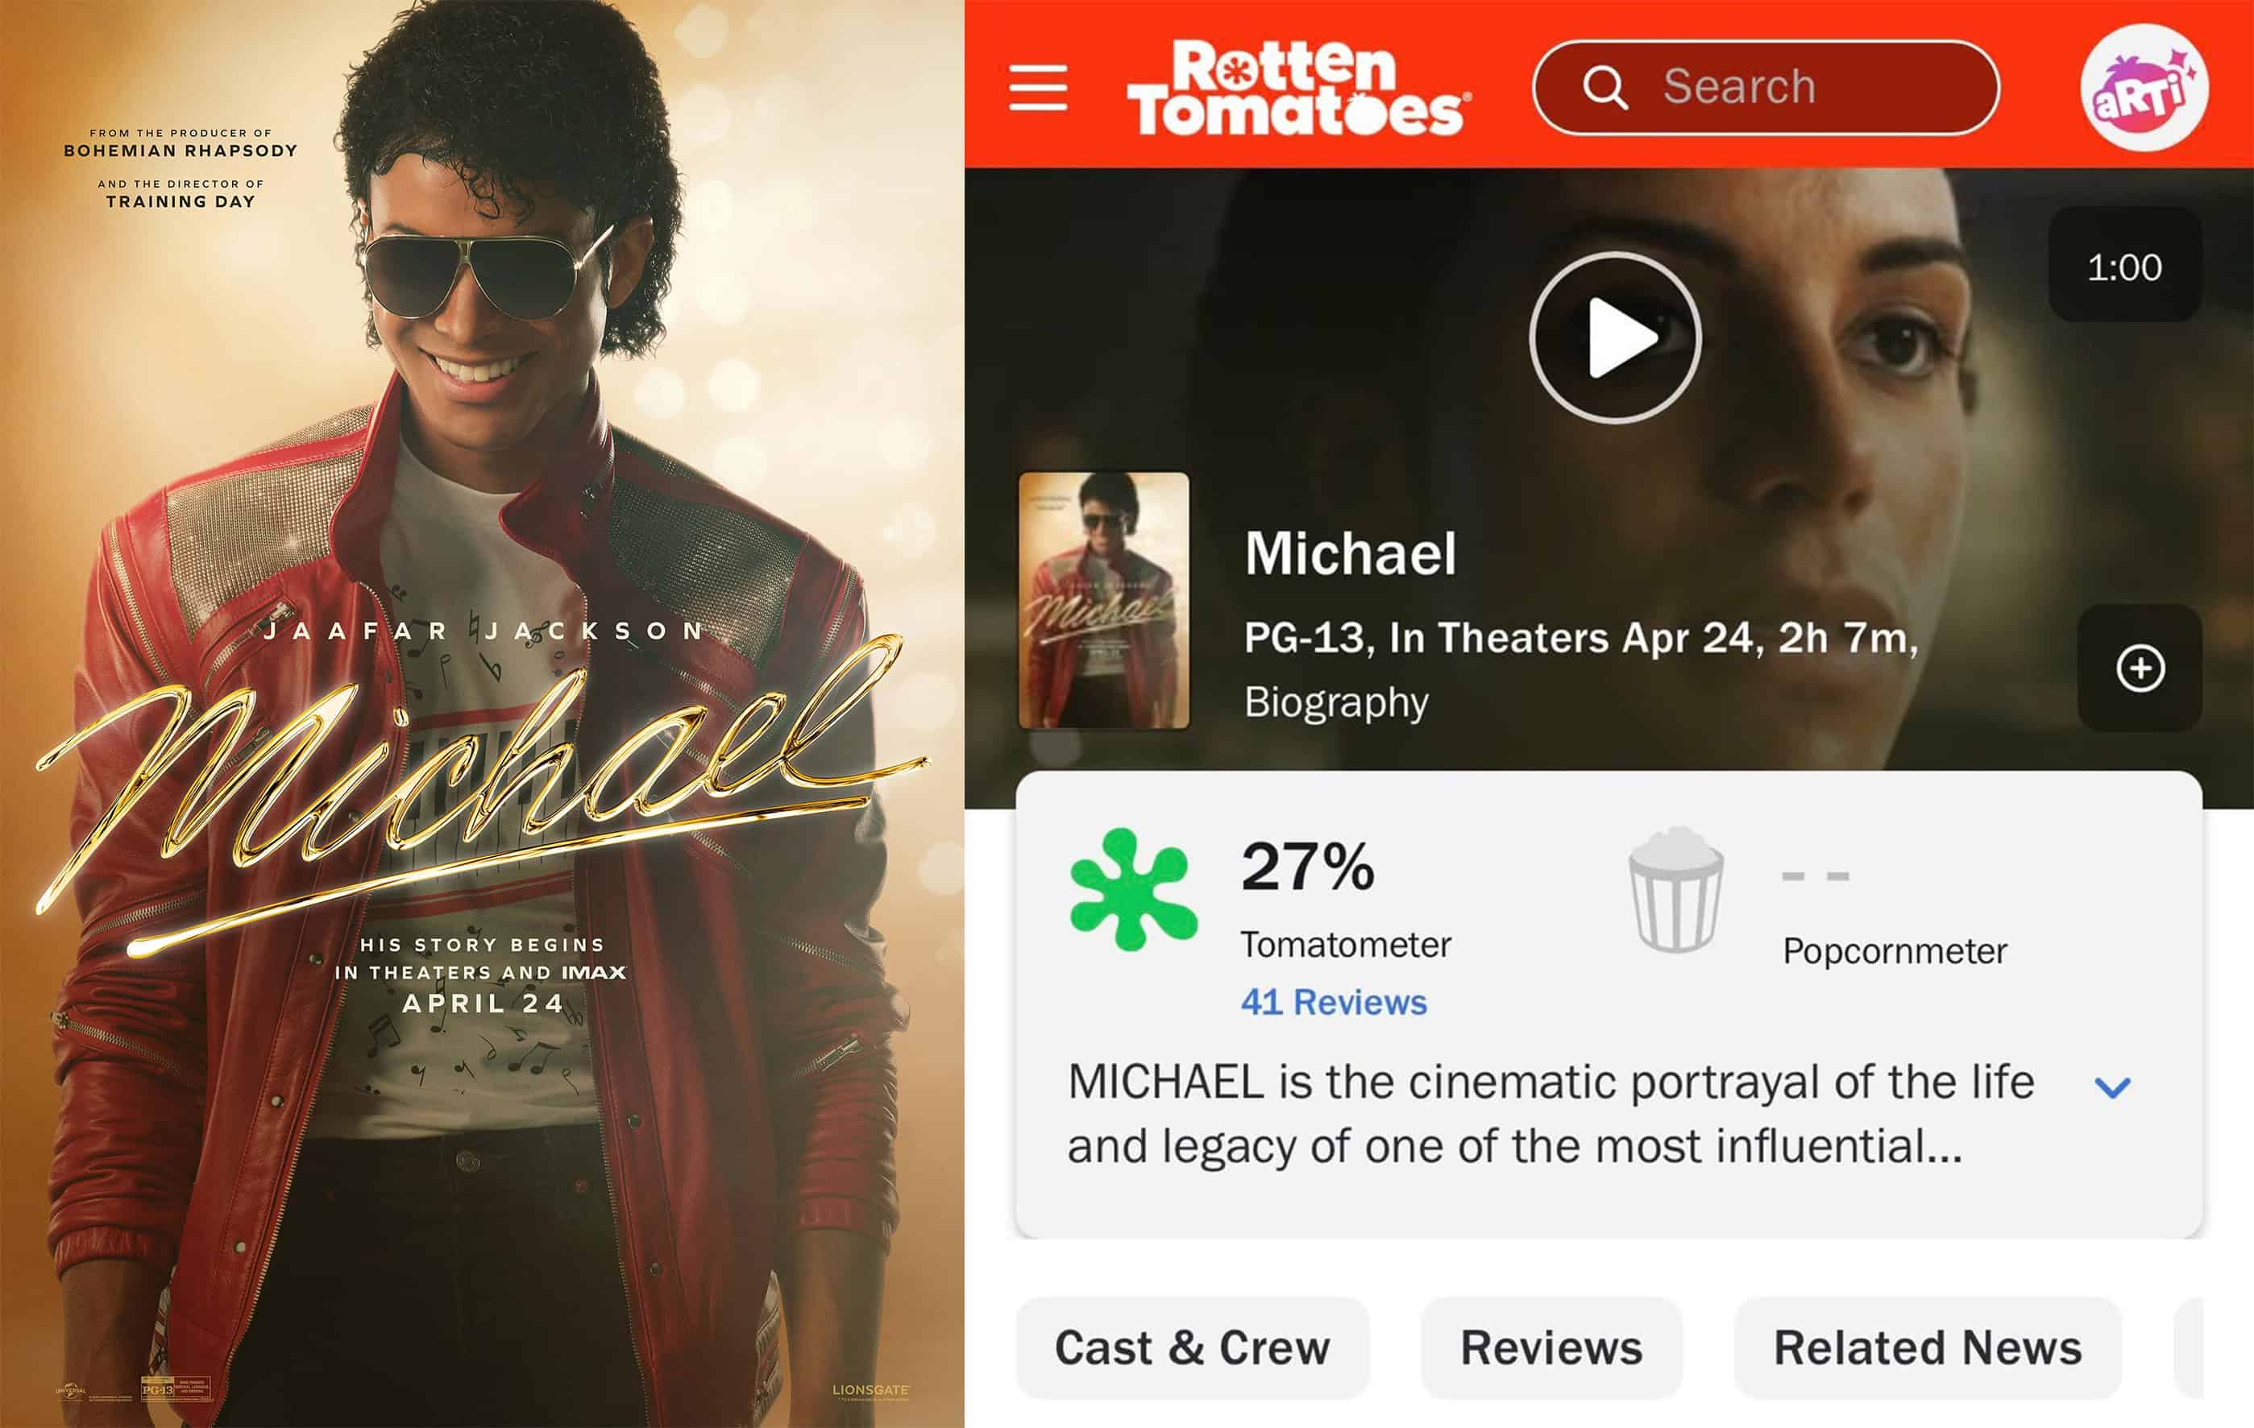Screen dimensions: 2254x1428
Task: Open the 41 Reviews link
Action: click(1333, 1002)
